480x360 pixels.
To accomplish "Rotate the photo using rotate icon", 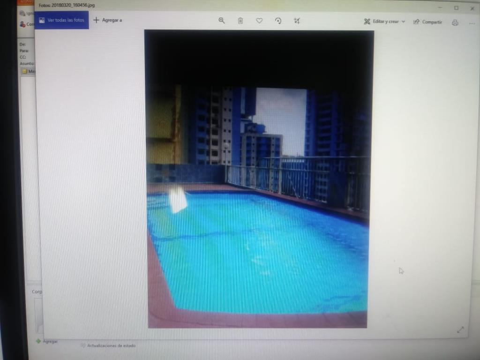I will pos(278,21).
